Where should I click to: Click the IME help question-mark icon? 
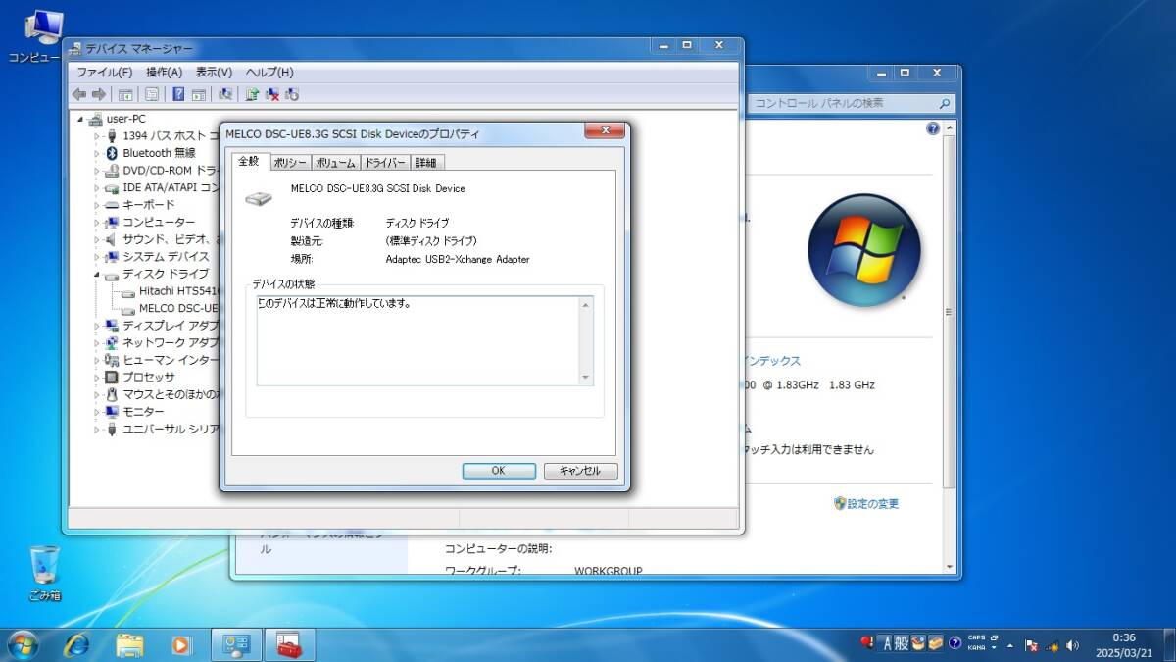[x=955, y=643]
